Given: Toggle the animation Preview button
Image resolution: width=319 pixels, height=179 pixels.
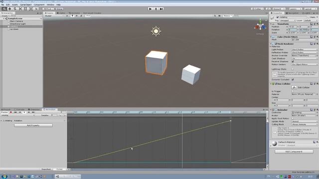Looking at the screenshot, I should (x=4, y=112).
